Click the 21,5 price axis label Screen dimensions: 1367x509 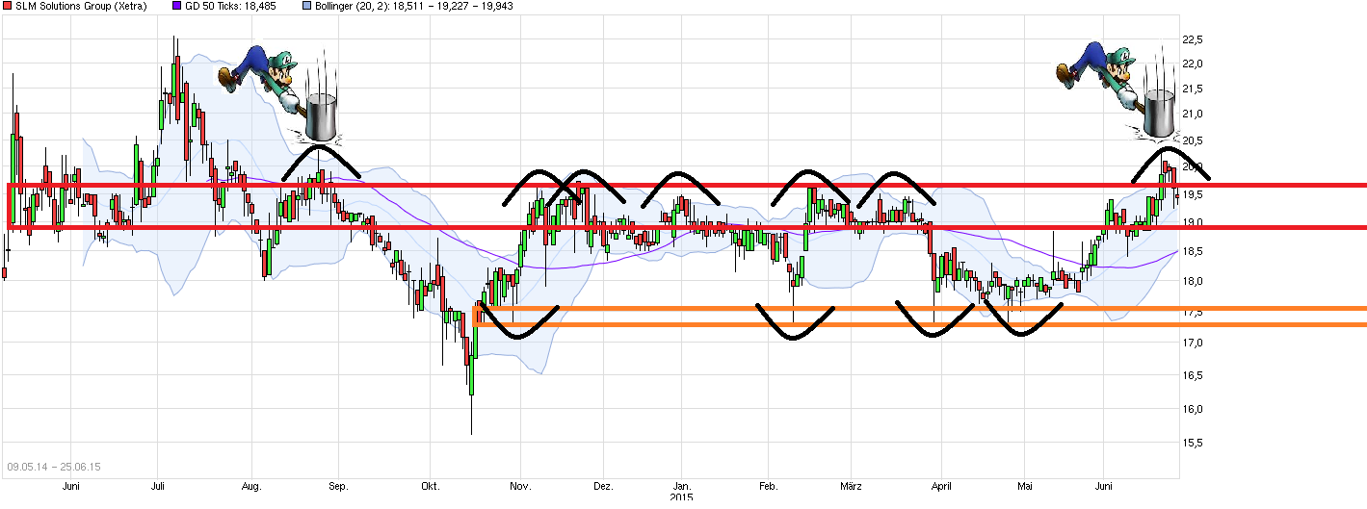(1192, 89)
